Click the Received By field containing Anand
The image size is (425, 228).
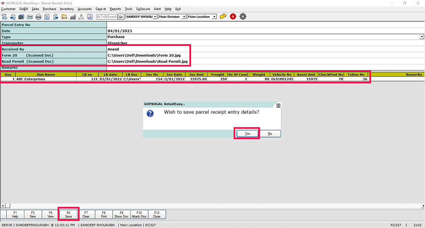[x=265, y=49]
